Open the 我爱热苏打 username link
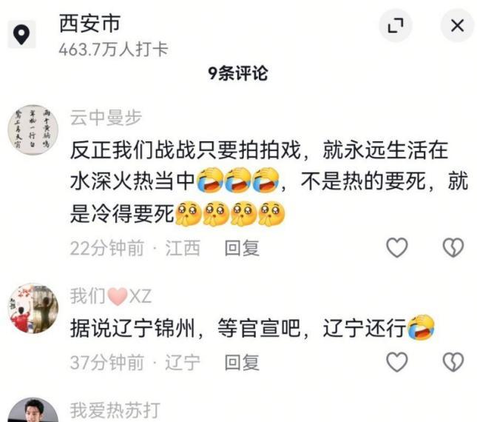 (115, 410)
